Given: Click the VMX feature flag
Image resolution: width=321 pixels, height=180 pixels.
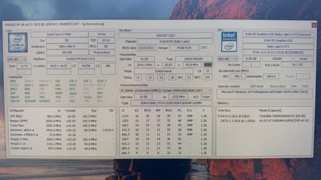Looking at the screenshot, I should [27, 93].
